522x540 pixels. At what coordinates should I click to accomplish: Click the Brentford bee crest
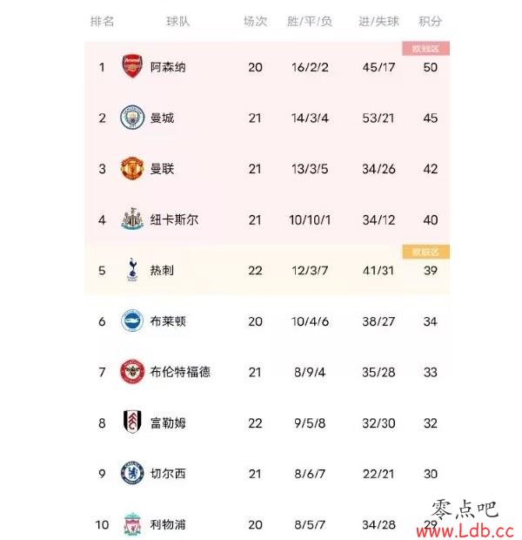click(132, 372)
